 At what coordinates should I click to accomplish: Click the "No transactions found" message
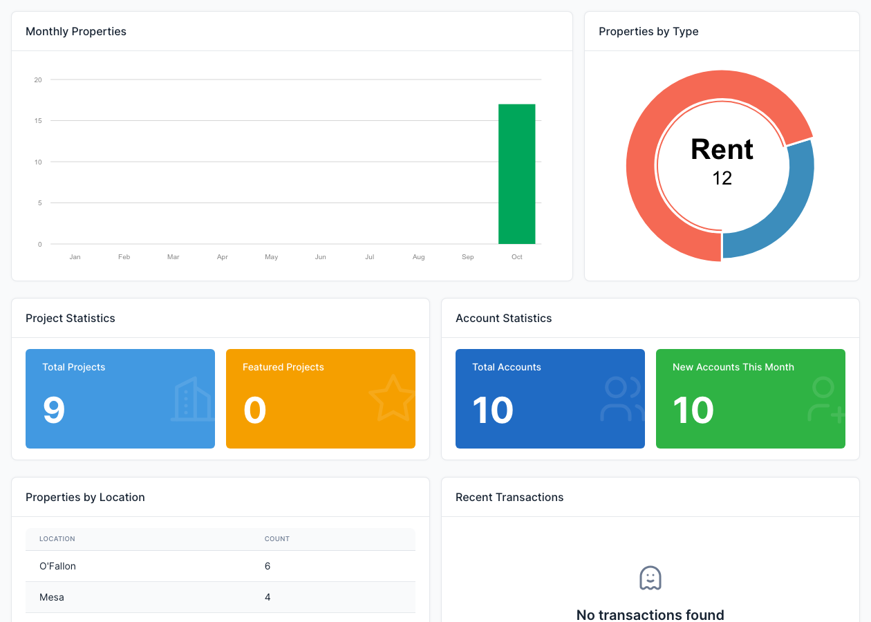pos(650,614)
